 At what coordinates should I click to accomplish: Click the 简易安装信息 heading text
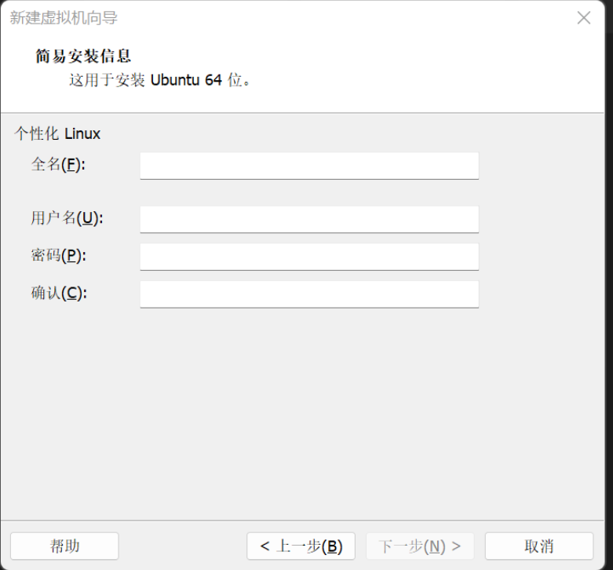pyautogui.click(x=83, y=57)
